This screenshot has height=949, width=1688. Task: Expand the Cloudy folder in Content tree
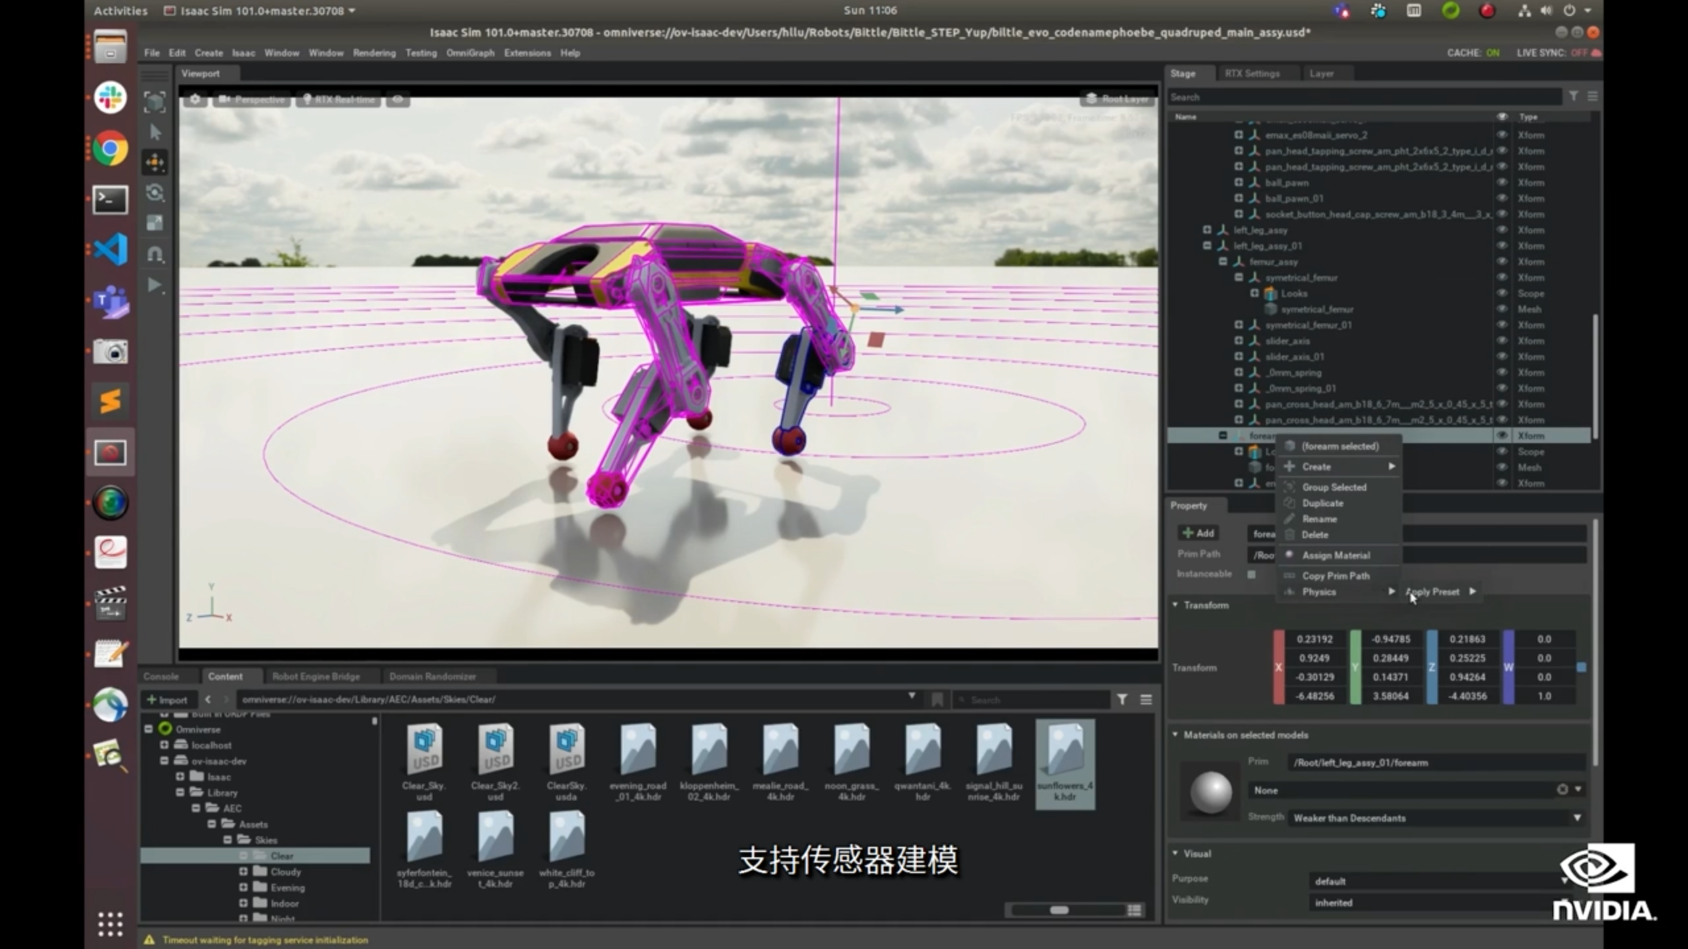(243, 871)
